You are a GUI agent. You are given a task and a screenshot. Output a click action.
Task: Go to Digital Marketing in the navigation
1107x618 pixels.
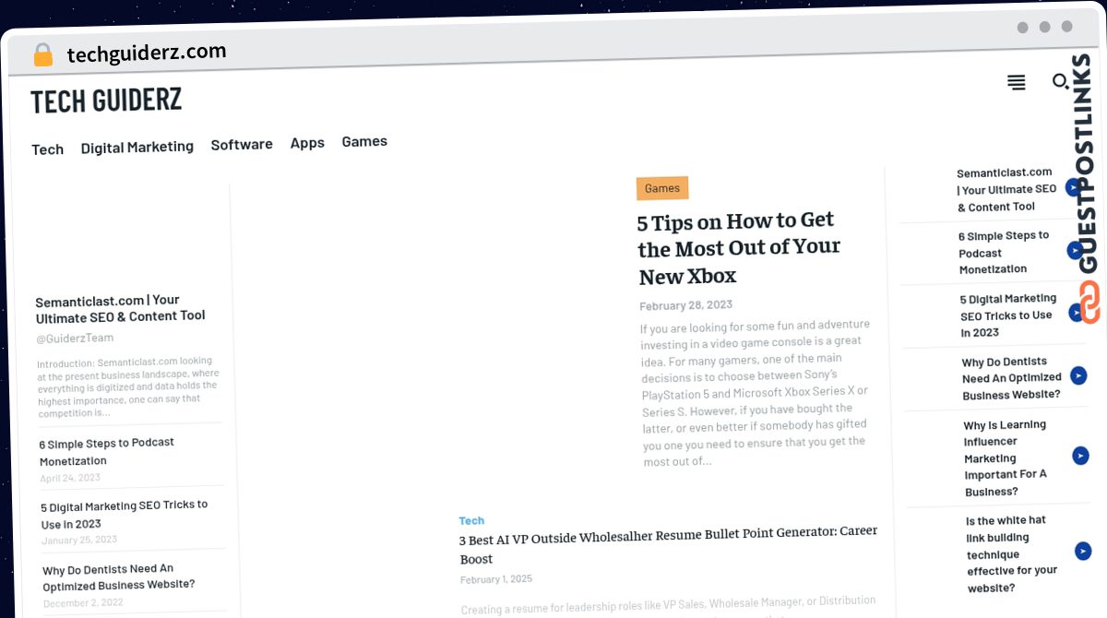[137, 147]
